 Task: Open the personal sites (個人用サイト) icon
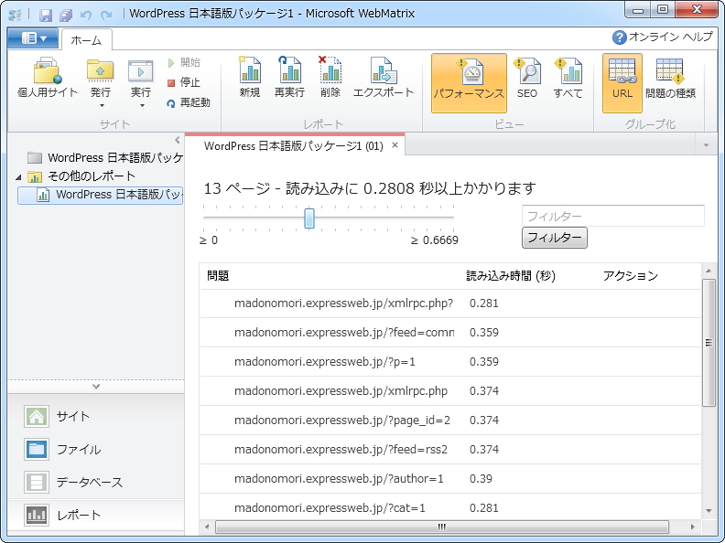pos(48,78)
